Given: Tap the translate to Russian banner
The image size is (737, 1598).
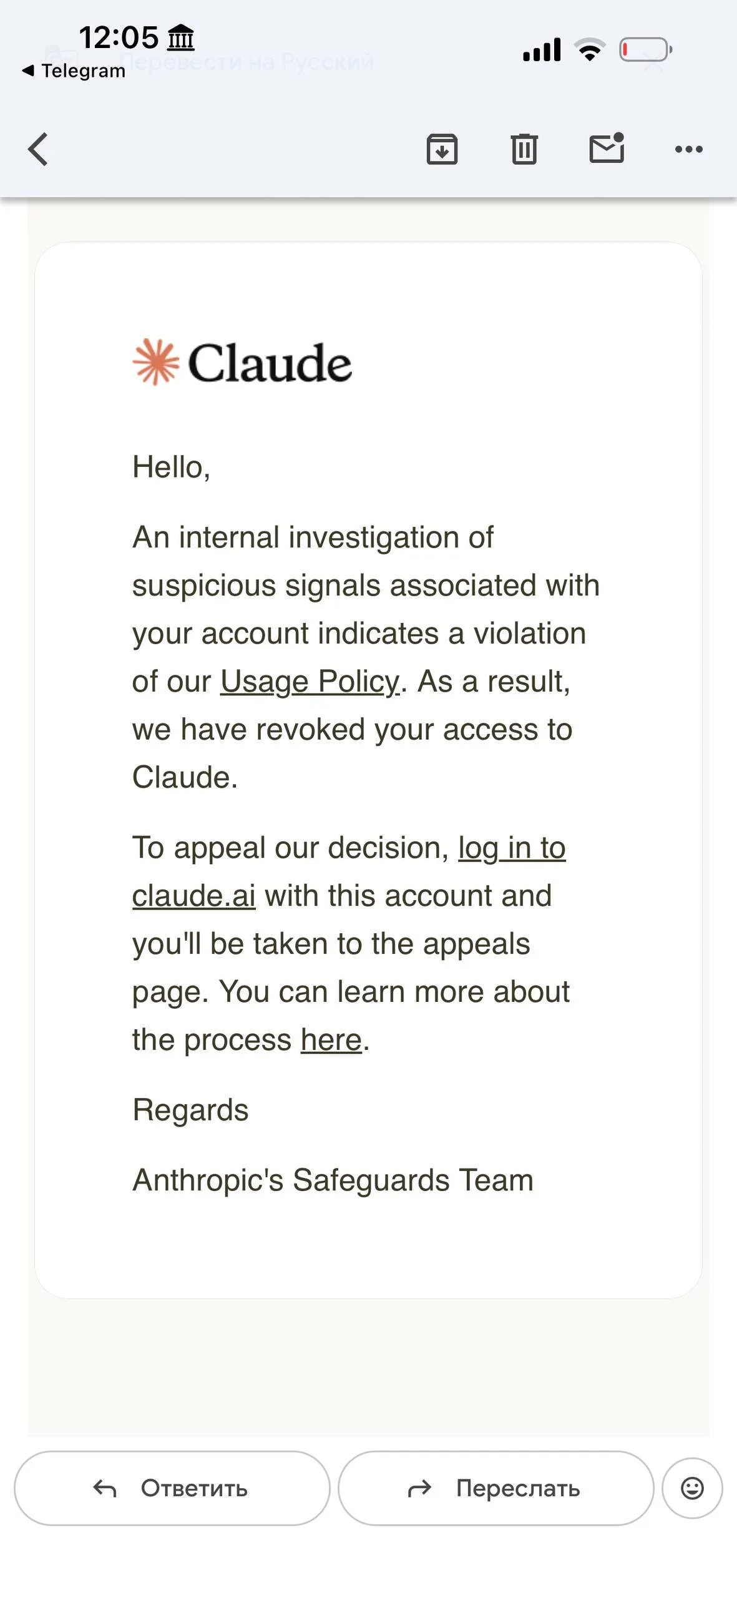Looking at the screenshot, I should tap(246, 61).
